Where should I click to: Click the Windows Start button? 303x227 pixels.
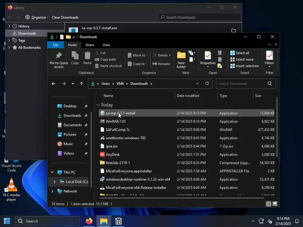pyautogui.click(x=7, y=221)
